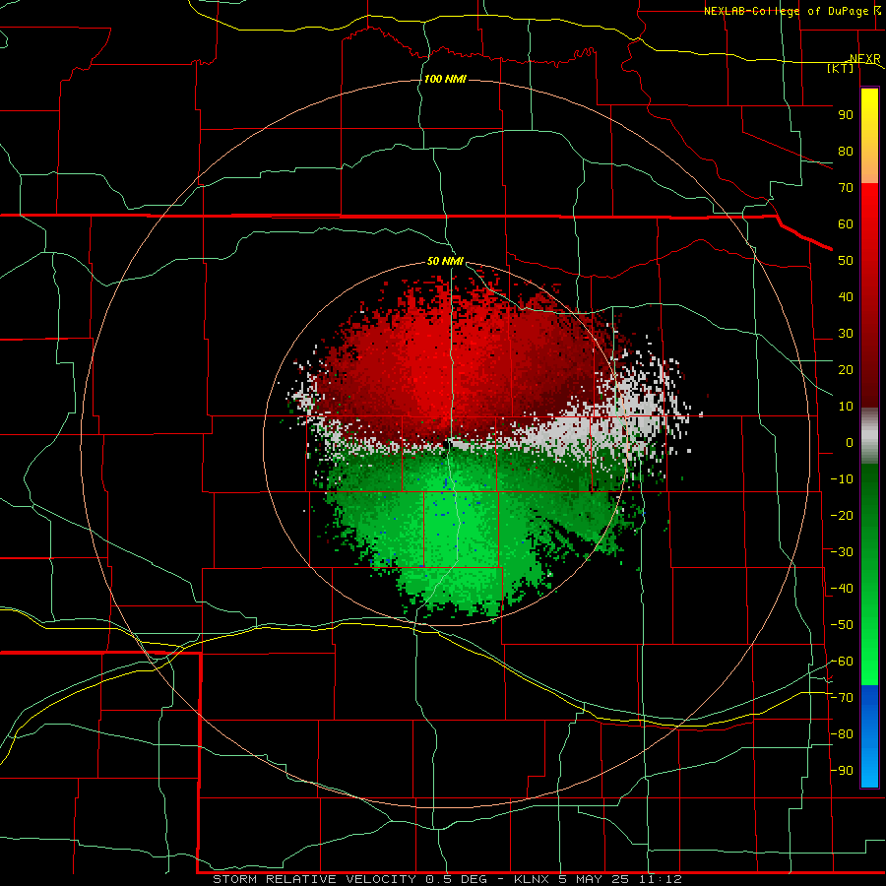Click the 90 knot scale label
The width and height of the screenshot is (886, 886).
pos(846,115)
